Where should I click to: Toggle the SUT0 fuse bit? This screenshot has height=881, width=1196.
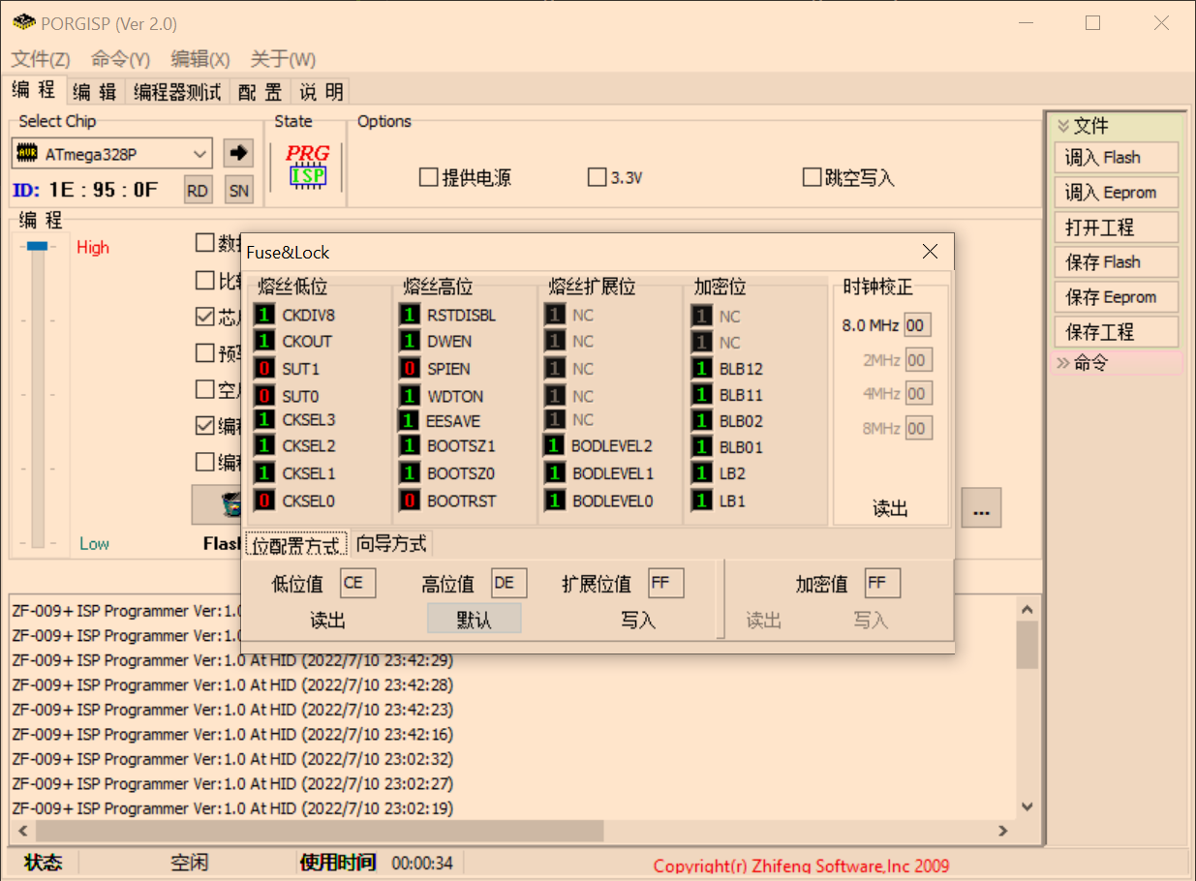[x=263, y=396]
